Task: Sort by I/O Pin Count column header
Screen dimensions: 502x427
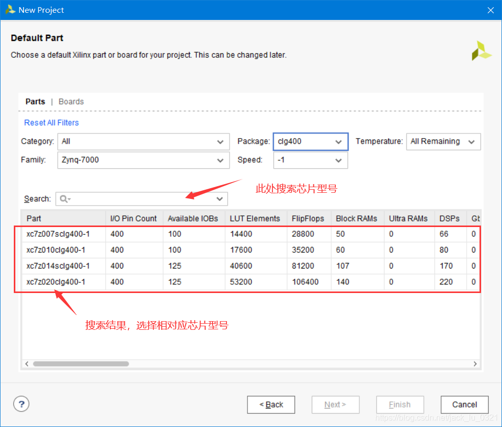Action: tap(134, 218)
